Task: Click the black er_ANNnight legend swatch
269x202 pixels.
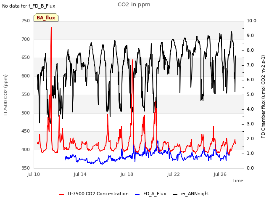Action: click(175, 194)
